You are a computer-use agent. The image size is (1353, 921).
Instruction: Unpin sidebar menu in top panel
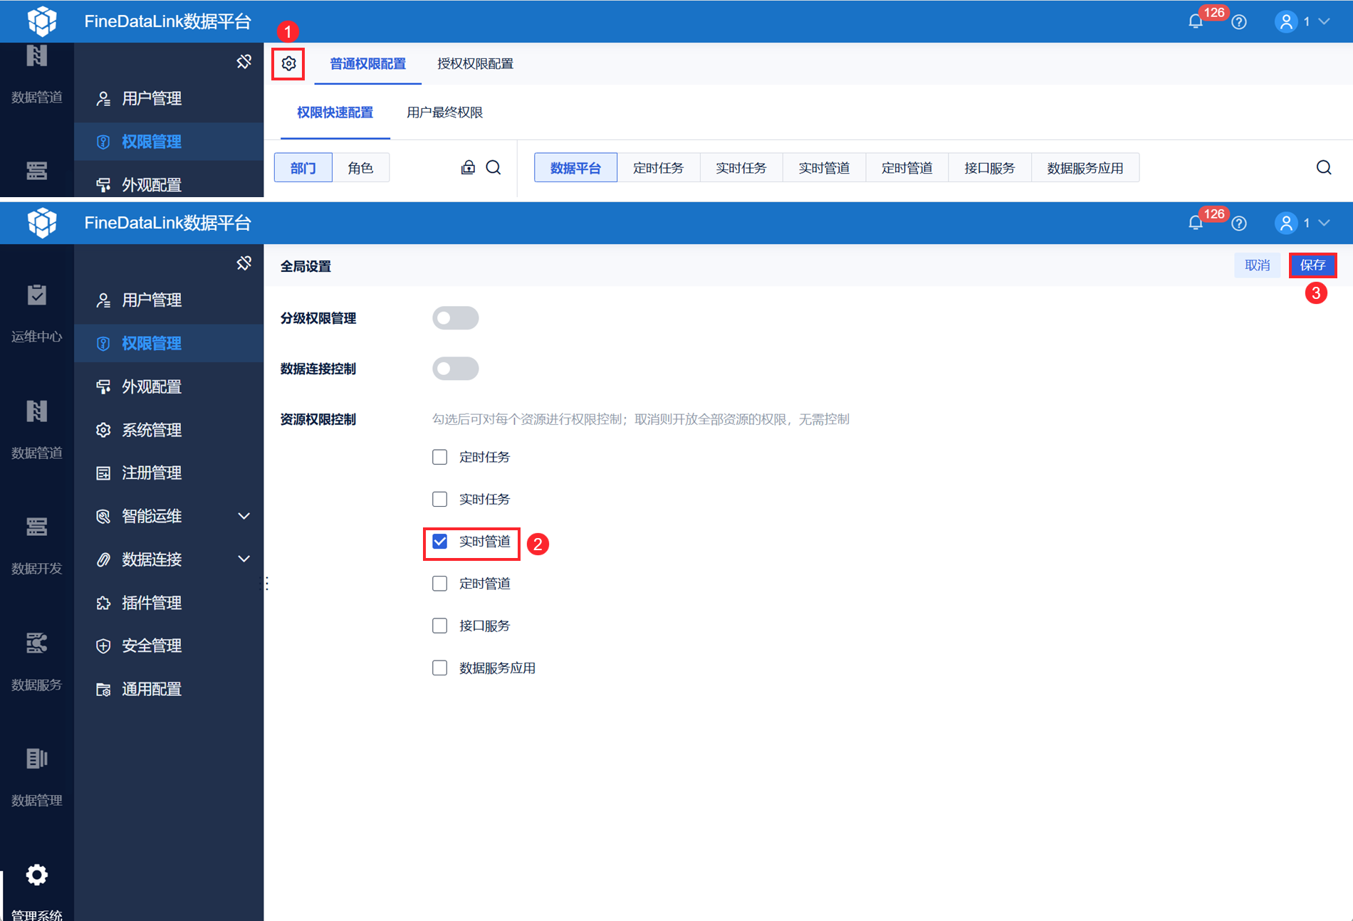244,62
